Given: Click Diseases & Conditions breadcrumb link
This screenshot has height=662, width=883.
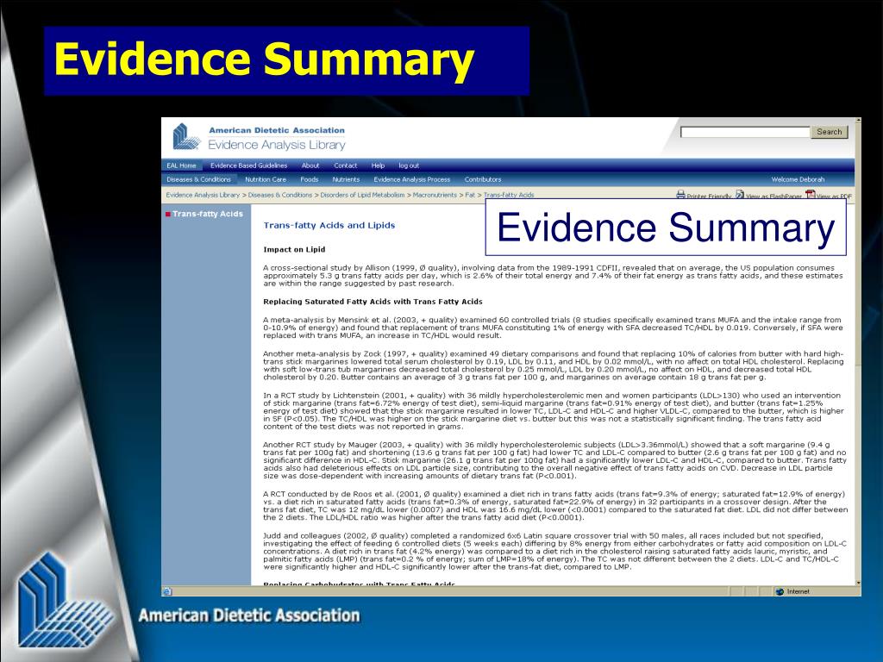Looking at the screenshot, I should pyautogui.click(x=280, y=195).
